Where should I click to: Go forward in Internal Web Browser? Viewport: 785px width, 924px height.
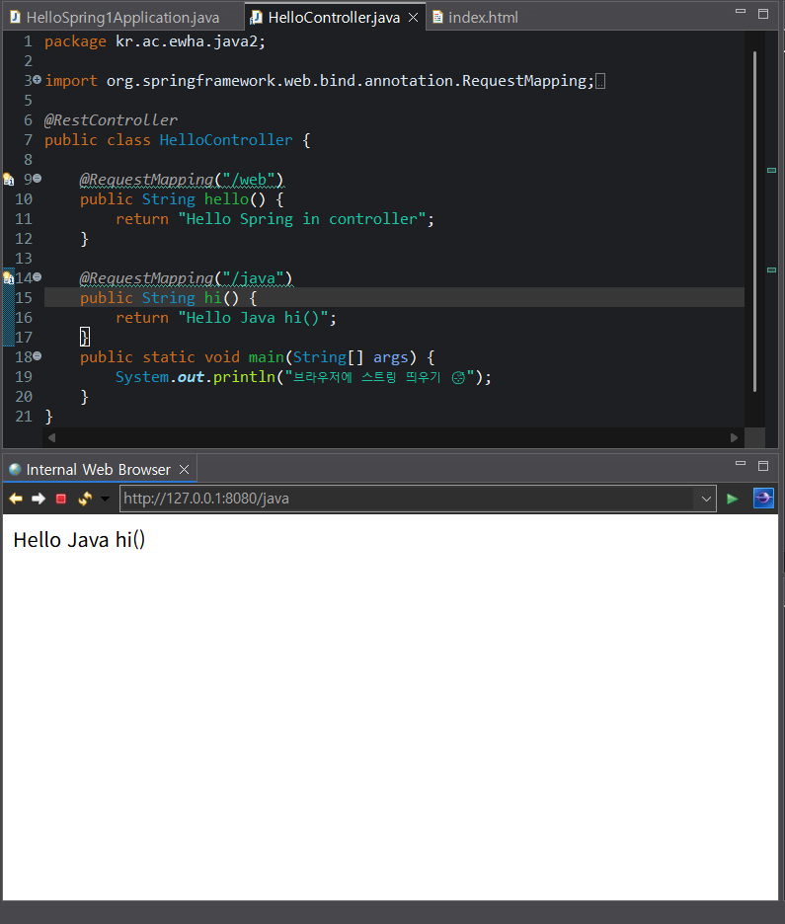pos(39,499)
